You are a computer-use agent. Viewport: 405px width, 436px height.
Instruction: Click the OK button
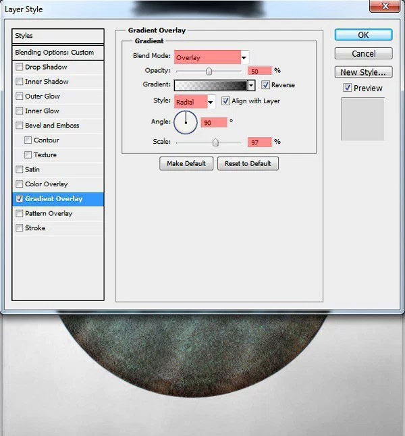[364, 35]
